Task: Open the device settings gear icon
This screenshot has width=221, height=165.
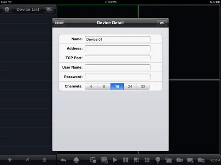Action: (x=49, y=10)
